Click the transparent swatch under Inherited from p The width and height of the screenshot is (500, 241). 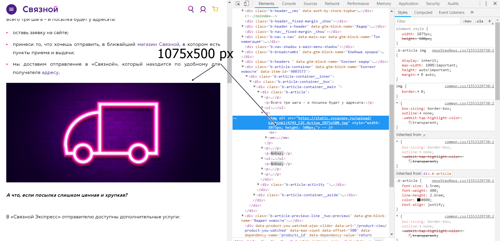point(410,161)
